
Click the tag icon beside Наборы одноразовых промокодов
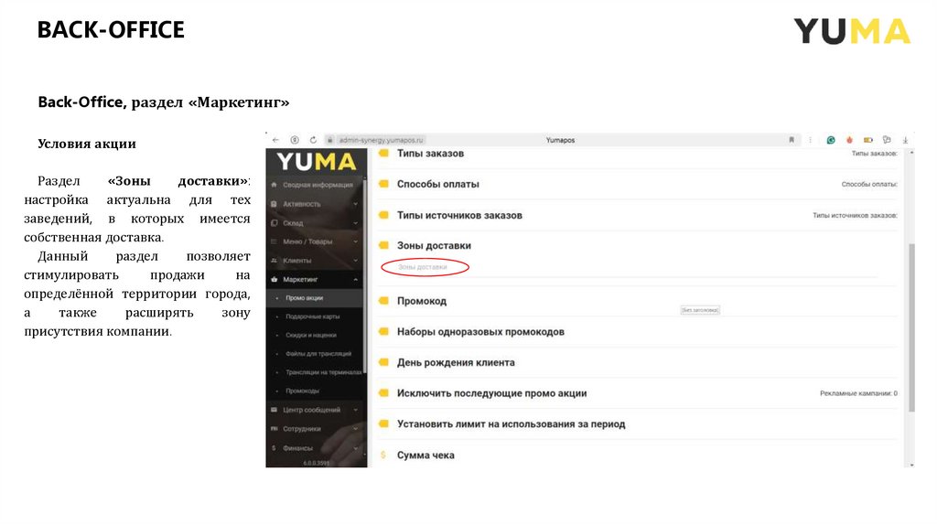pyautogui.click(x=383, y=331)
